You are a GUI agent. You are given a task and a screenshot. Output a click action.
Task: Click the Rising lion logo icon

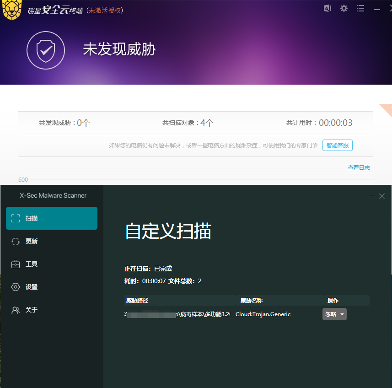tap(11, 10)
